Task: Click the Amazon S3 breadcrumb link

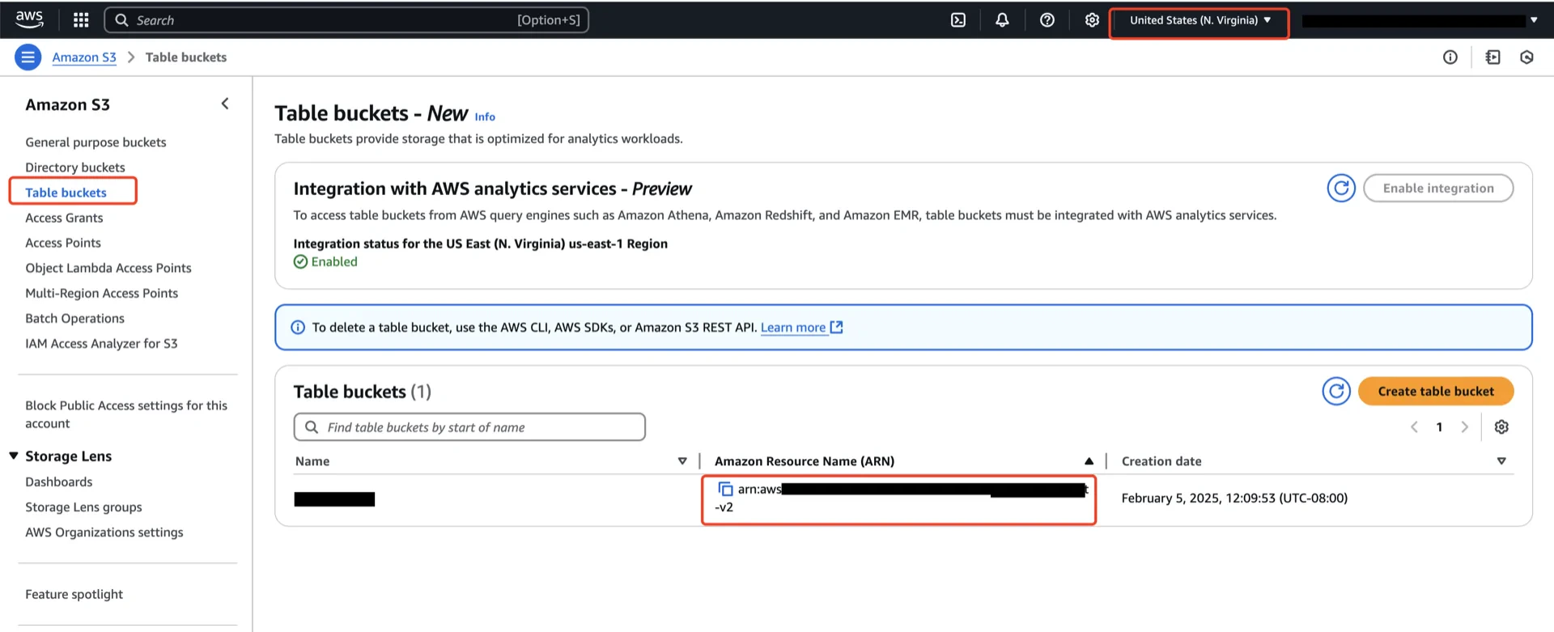Action: coord(84,57)
